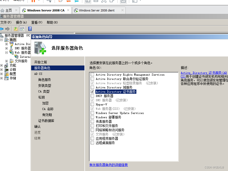
Task: Check 传真服务器 role
Action: 92,121
